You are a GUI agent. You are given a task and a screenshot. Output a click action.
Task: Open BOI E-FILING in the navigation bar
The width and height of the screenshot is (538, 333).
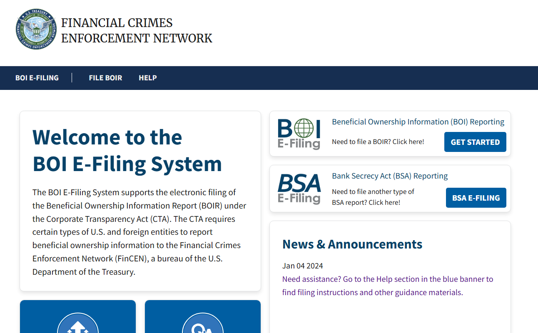[x=37, y=78]
